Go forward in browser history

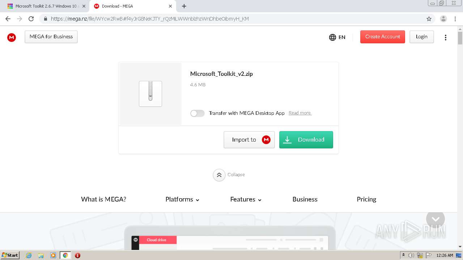pyautogui.click(x=20, y=19)
